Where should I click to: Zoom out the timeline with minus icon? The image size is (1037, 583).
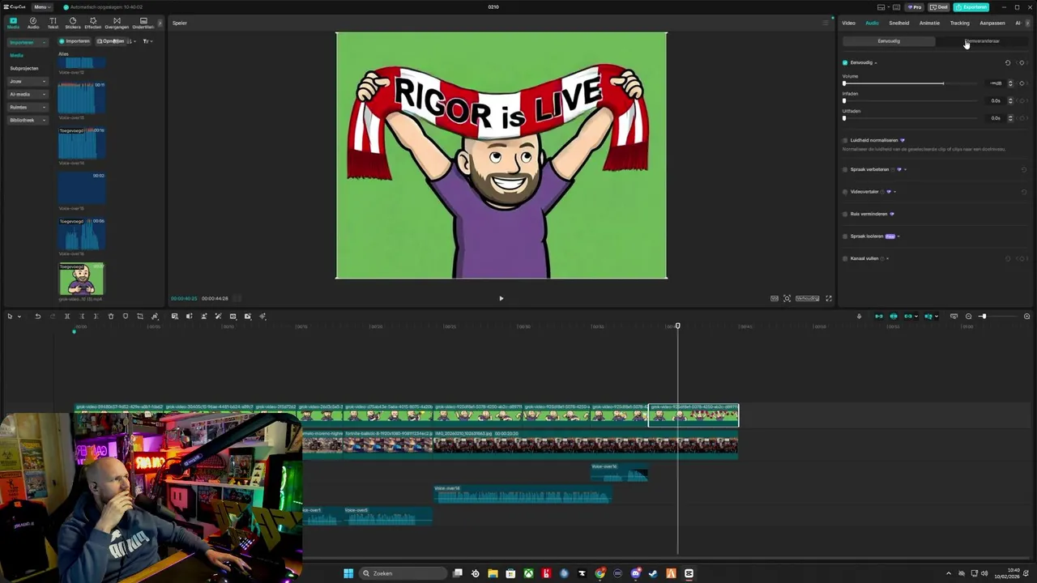point(968,317)
